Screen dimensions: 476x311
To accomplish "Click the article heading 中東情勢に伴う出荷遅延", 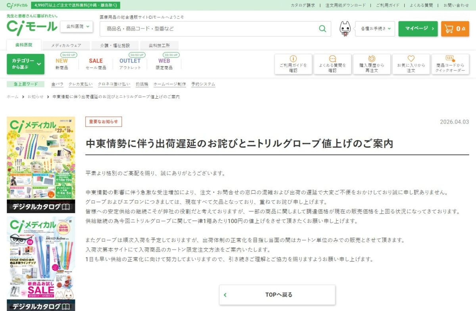I will (x=239, y=143).
